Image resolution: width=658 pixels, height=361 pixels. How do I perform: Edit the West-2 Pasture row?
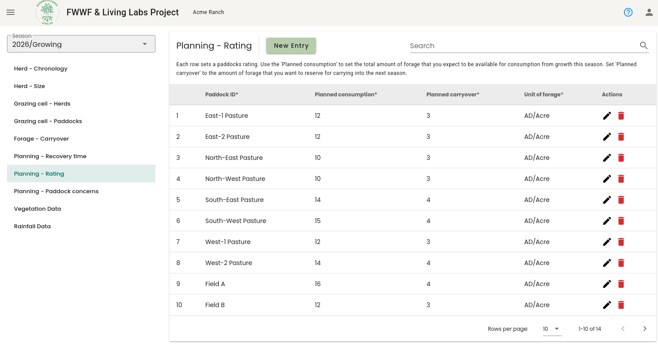tap(607, 263)
